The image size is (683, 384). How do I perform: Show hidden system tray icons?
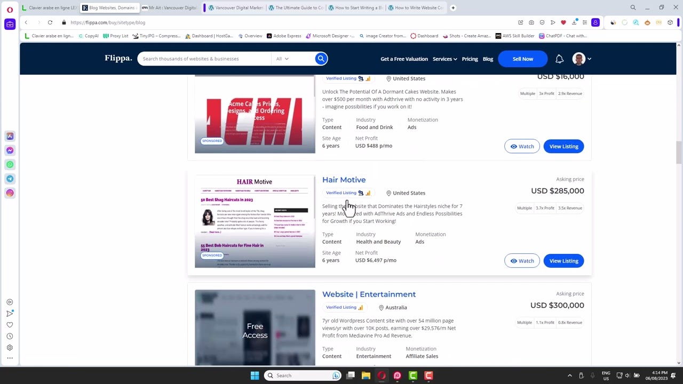[x=569, y=375]
